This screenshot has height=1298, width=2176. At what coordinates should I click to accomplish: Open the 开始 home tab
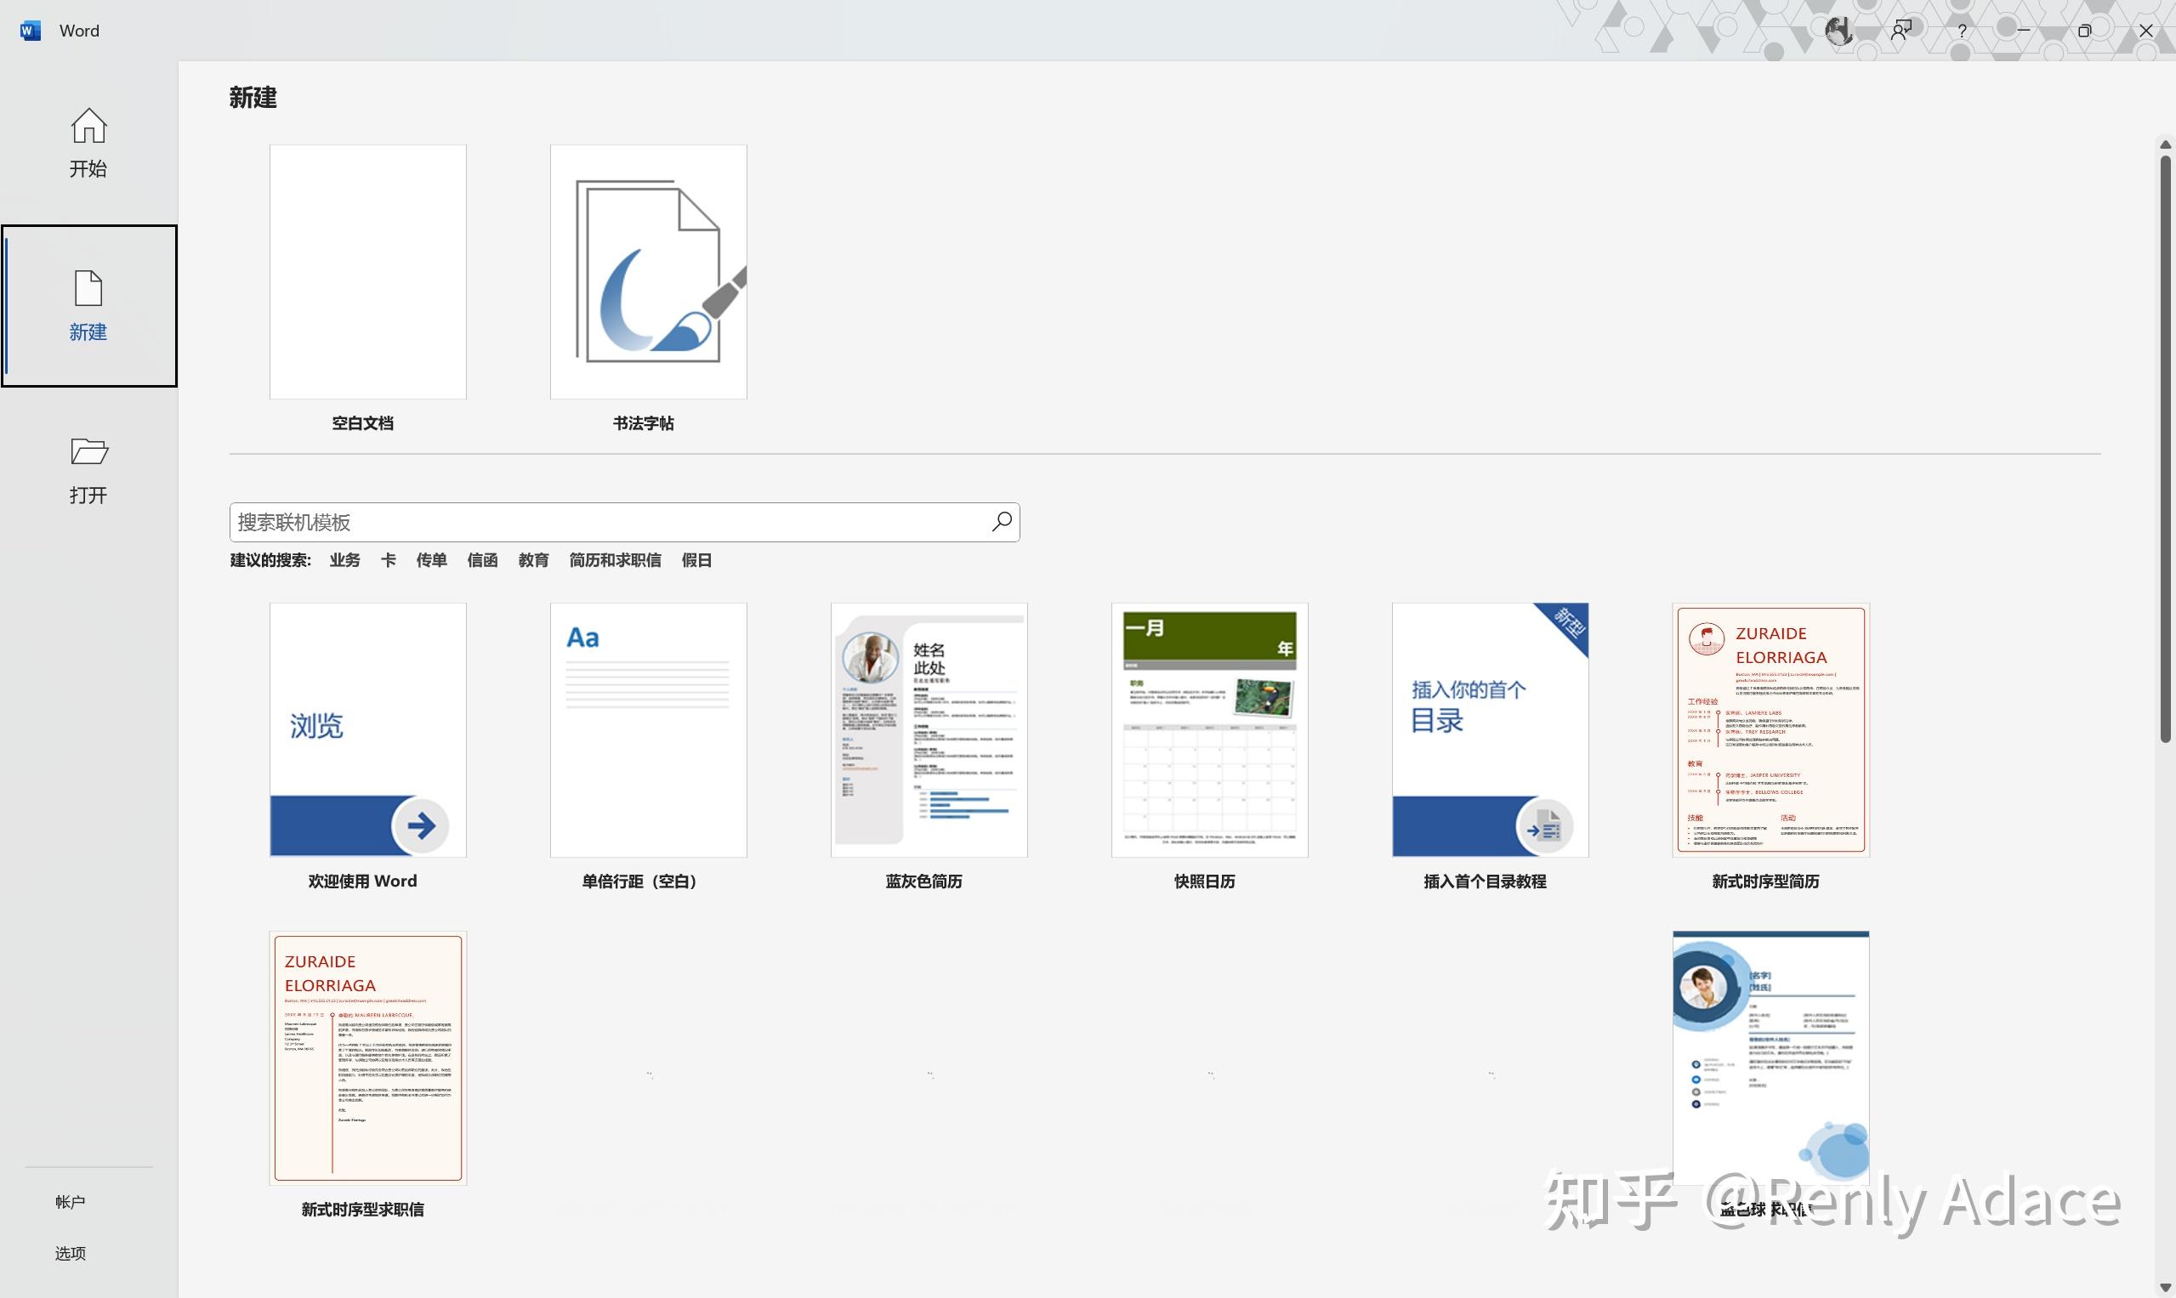88,144
